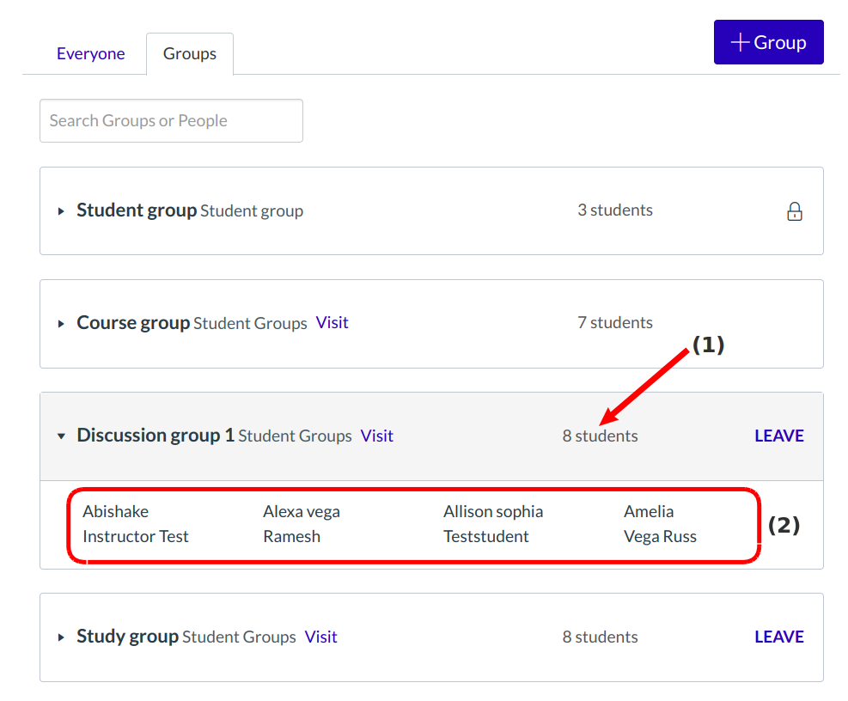Leave the Study group
The image size is (848, 701).
click(778, 637)
